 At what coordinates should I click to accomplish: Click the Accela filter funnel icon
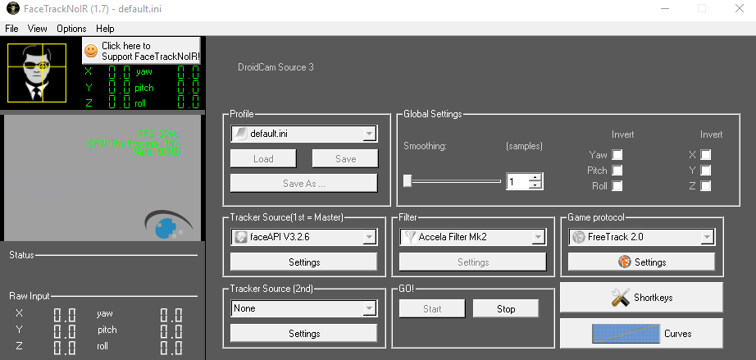tap(409, 237)
